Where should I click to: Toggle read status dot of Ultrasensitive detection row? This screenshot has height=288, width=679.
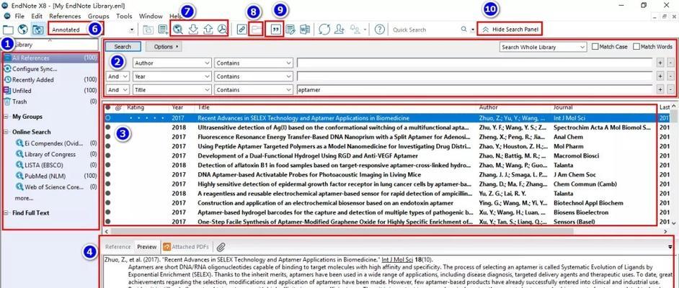108,127
